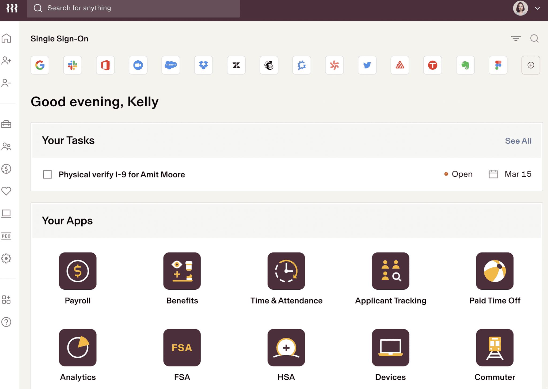Launch the Benefits app
The width and height of the screenshot is (548, 389).
182,271
